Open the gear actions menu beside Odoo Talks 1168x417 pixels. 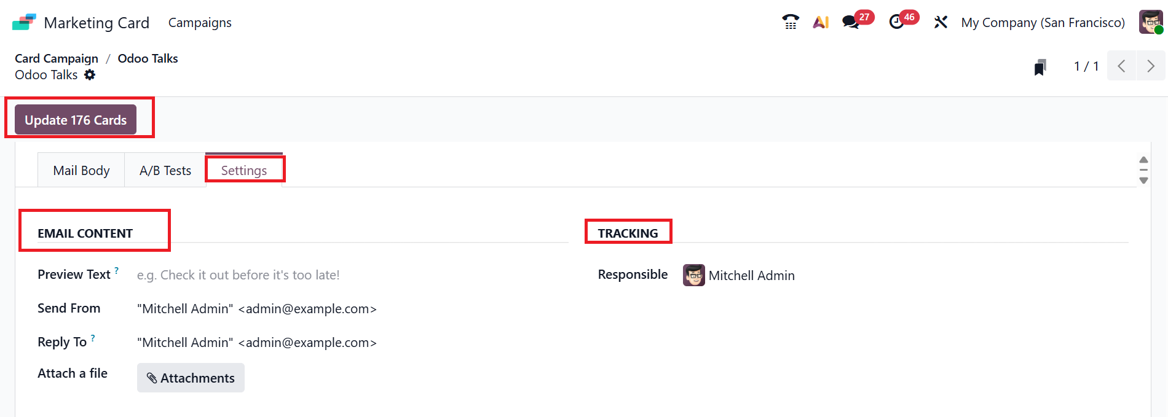pyautogui.click(x=90, y=75)
